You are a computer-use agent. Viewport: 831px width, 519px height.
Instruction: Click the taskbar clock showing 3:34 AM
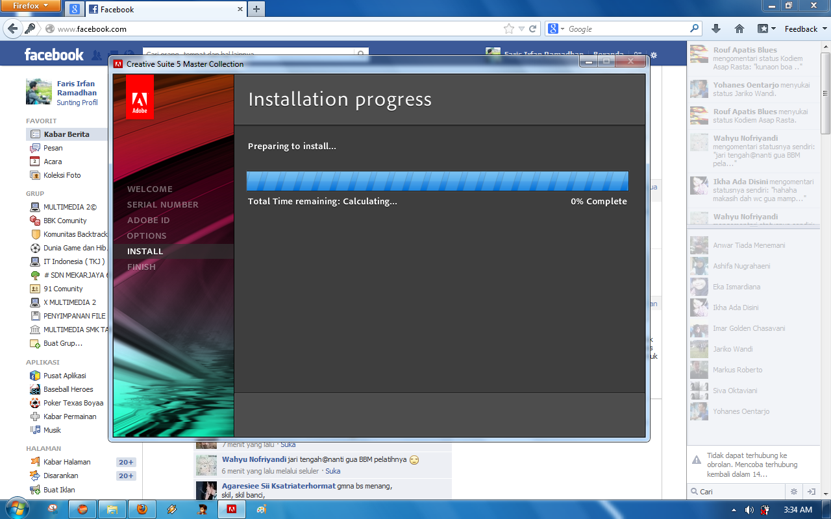click(798, 510)
